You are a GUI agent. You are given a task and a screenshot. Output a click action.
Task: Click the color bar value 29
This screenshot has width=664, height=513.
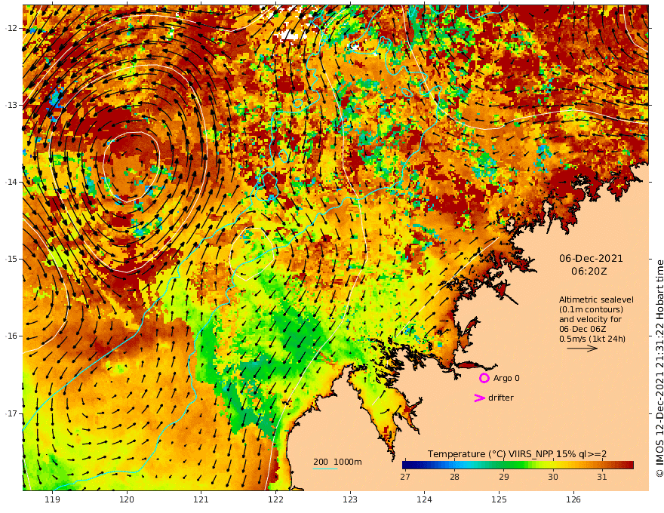[x=503, y=477]
